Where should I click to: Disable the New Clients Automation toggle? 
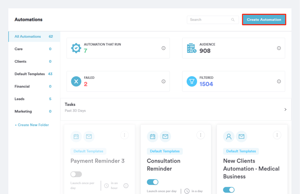pos(229,190)
